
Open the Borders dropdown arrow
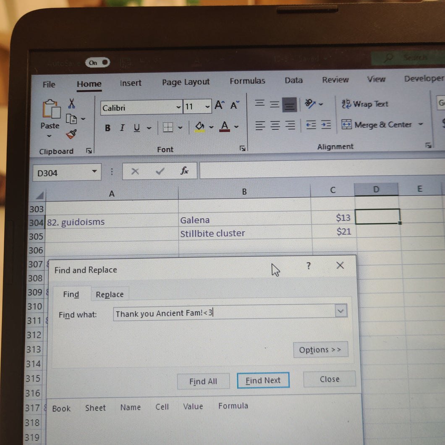coord(180,128)
